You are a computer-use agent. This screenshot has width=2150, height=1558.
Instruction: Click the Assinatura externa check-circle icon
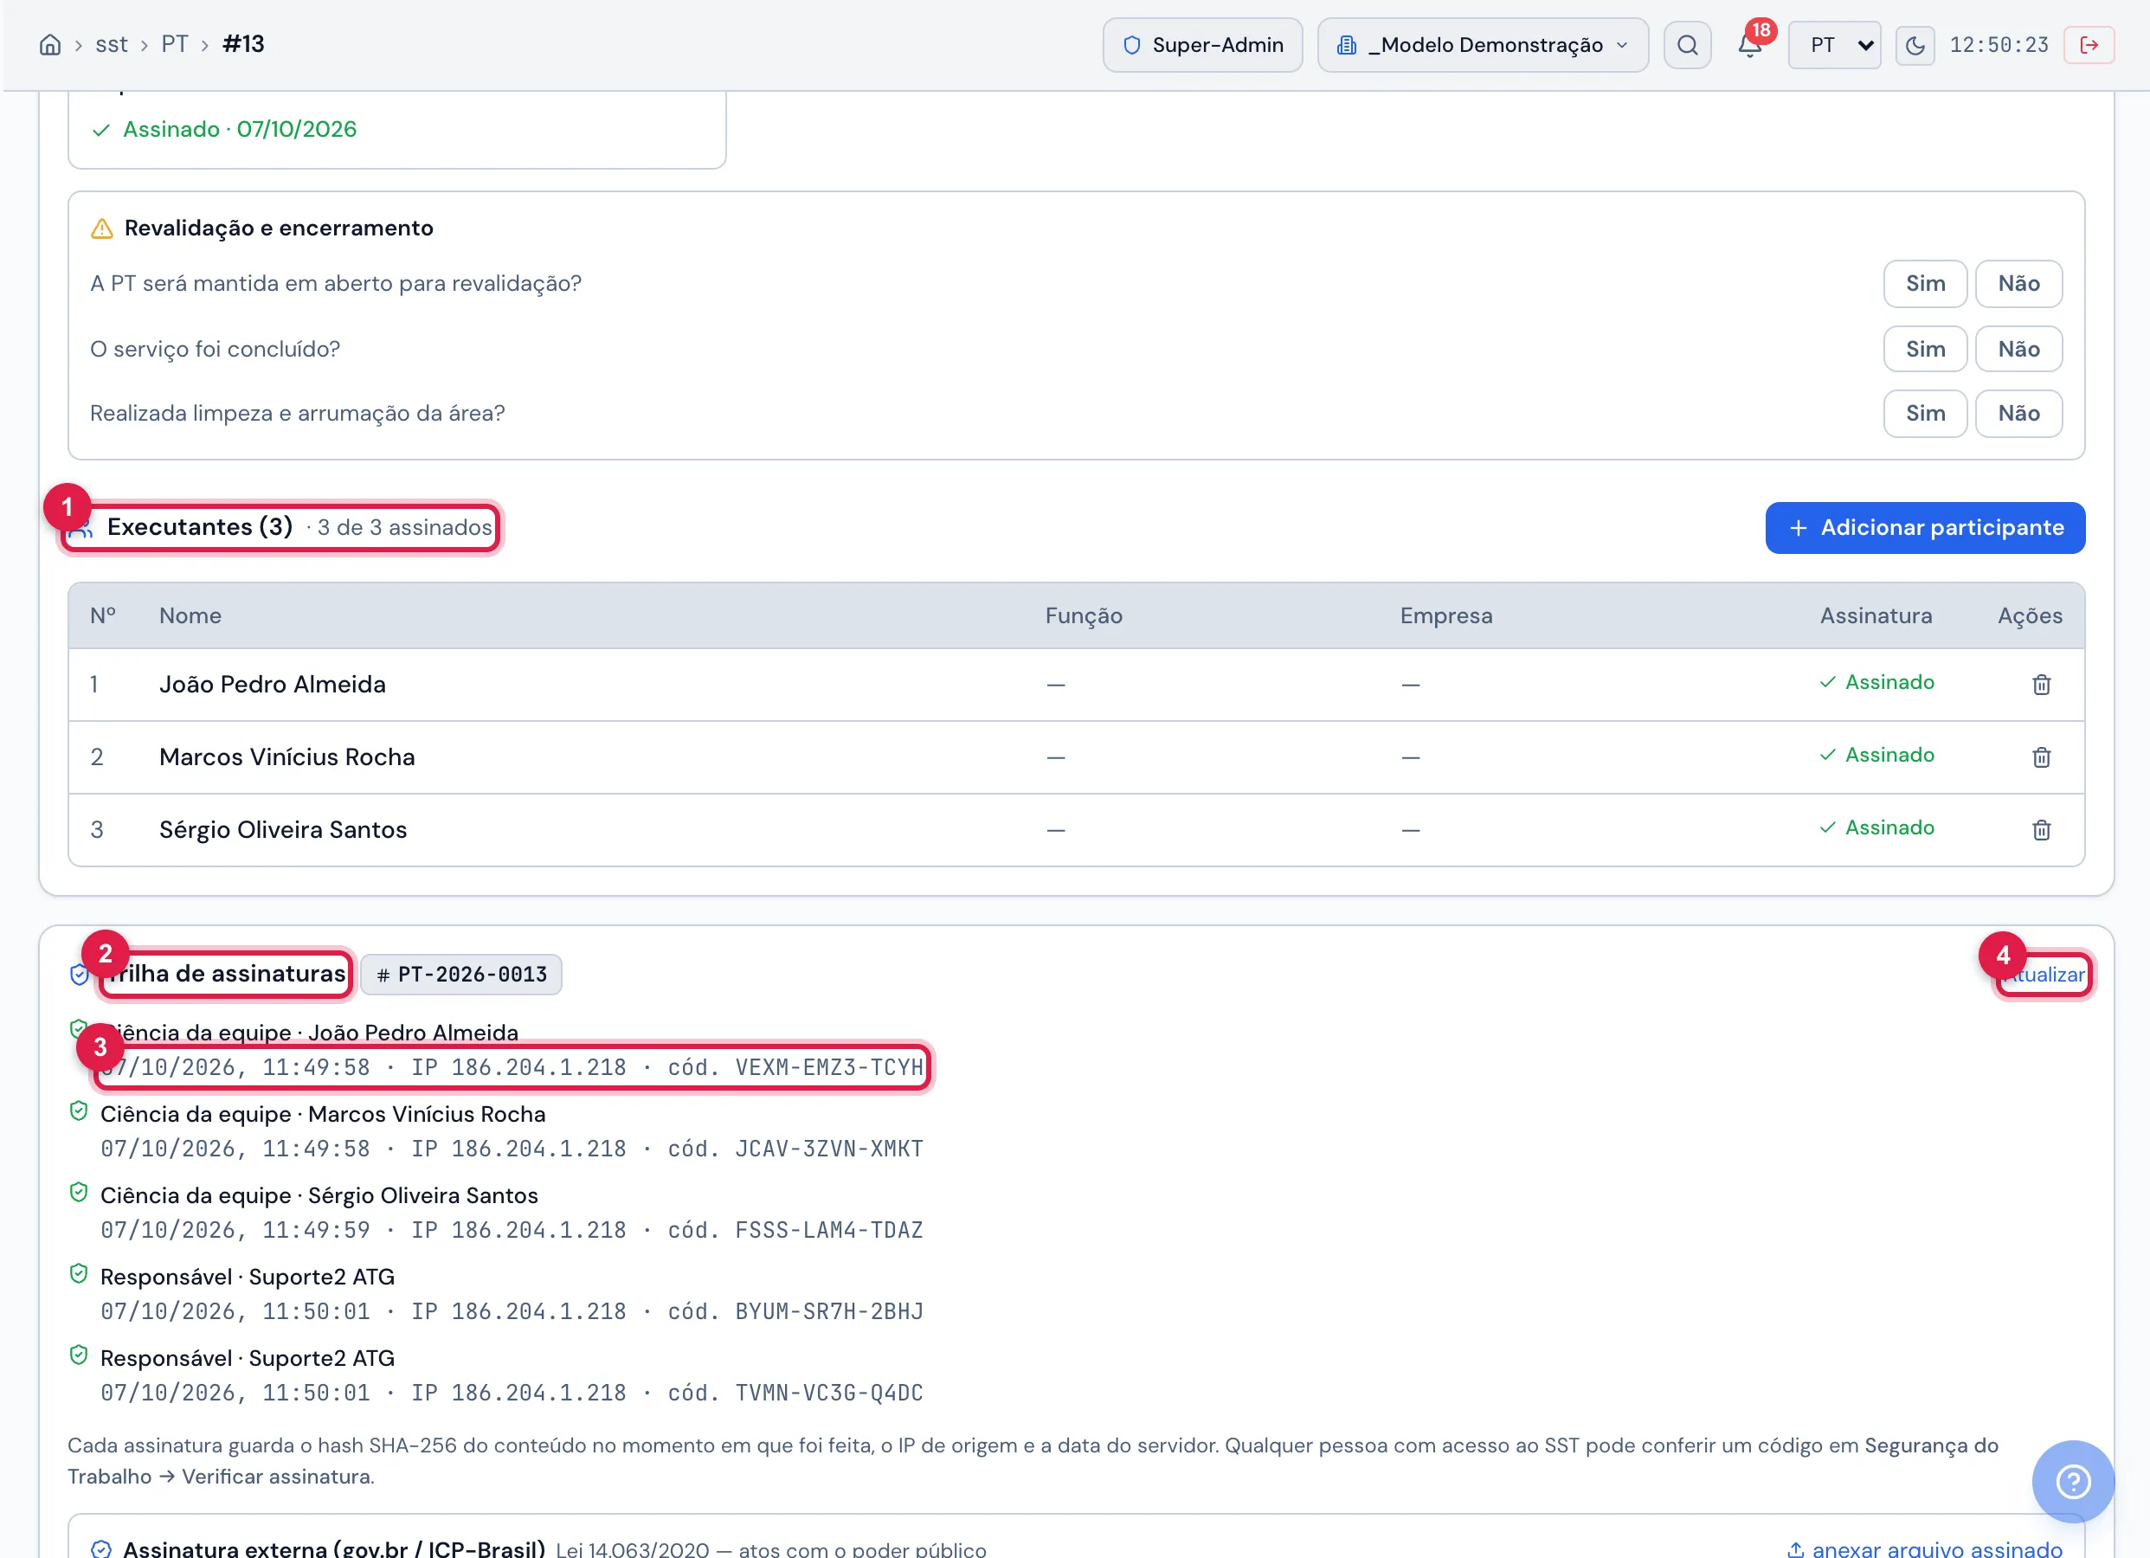point(101,1548)
